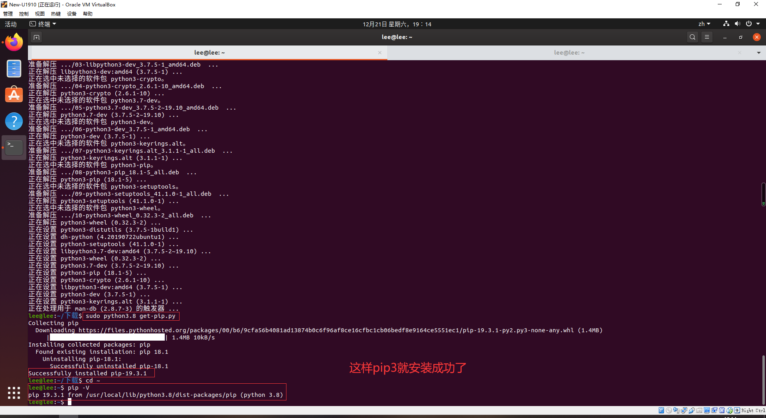Open the 终端 app menu in top bar
The height and width of the screenshot is (418, 766).
[x=43, y=24]
